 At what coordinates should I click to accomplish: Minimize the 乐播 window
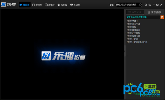coord(154,5)
